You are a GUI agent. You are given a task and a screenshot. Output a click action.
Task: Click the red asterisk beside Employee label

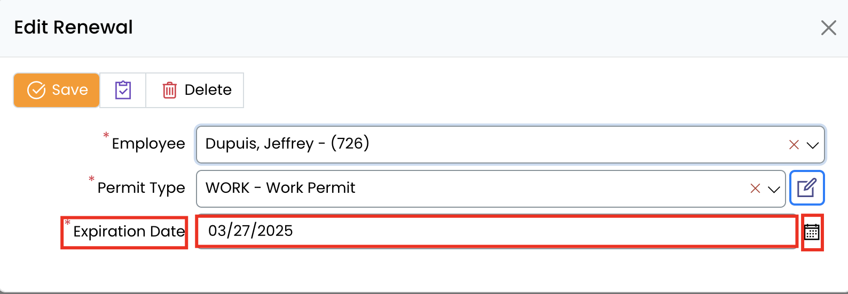pos(106,135)
